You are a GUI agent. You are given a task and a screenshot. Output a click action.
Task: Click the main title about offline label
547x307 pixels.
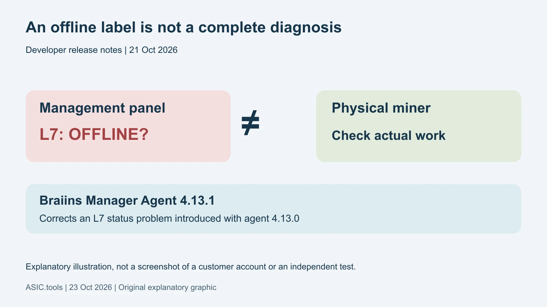[x=184, y=27]
